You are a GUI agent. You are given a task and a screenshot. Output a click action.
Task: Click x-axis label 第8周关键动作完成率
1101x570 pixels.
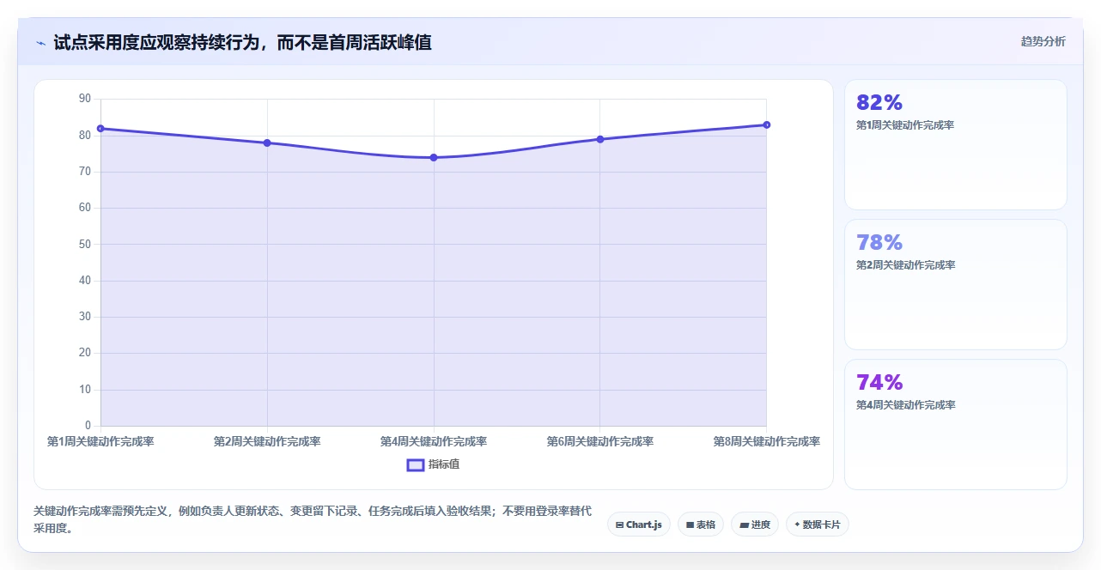click(767, 442)
